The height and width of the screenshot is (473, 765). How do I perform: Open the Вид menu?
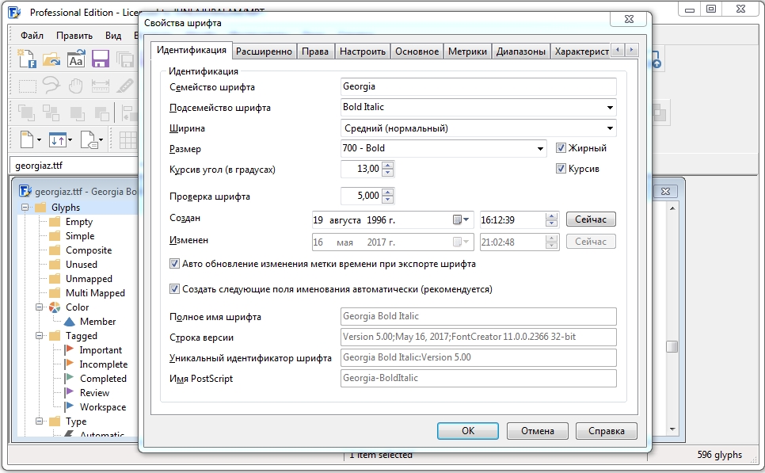point(113,36)
